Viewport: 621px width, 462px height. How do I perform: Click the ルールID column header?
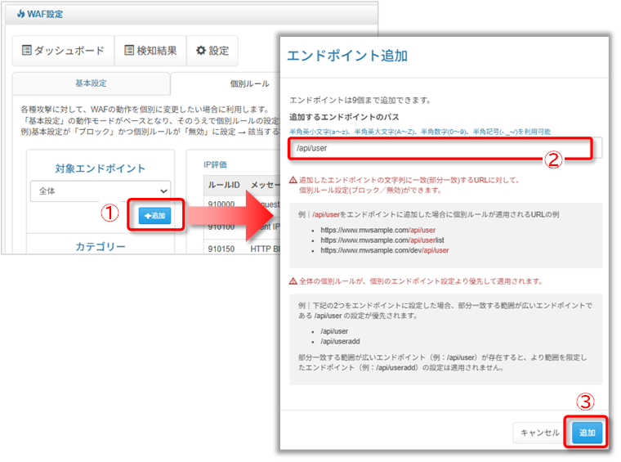pyautogui.click(x=224, y=185)
